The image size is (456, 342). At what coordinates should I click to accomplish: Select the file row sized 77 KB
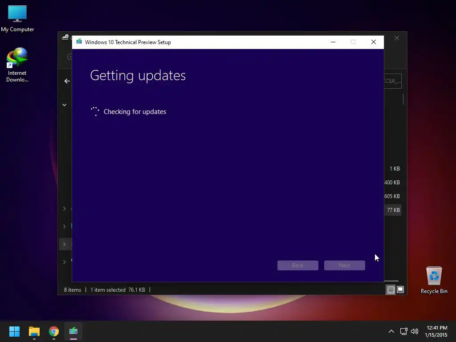click(393, 210)
